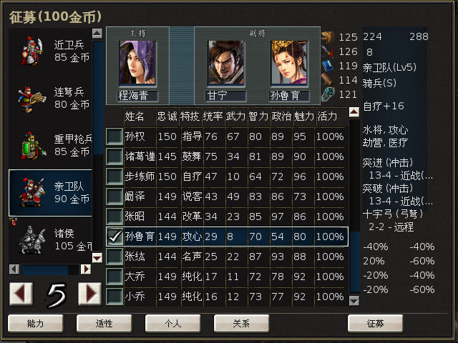
Task: Pick the 重甲枪兵 spearman icon
Action: point(33,146)
